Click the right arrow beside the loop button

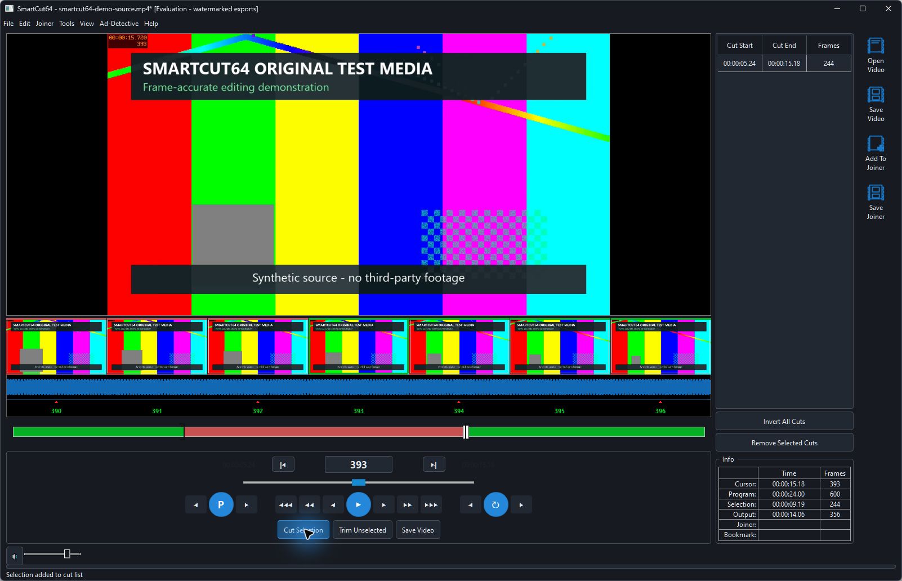[521, 505]
